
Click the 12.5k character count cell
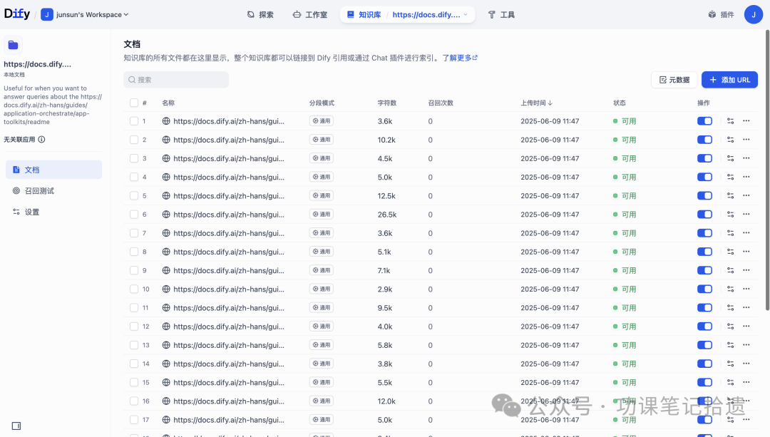pyautogui.click(x=386, y=195)
